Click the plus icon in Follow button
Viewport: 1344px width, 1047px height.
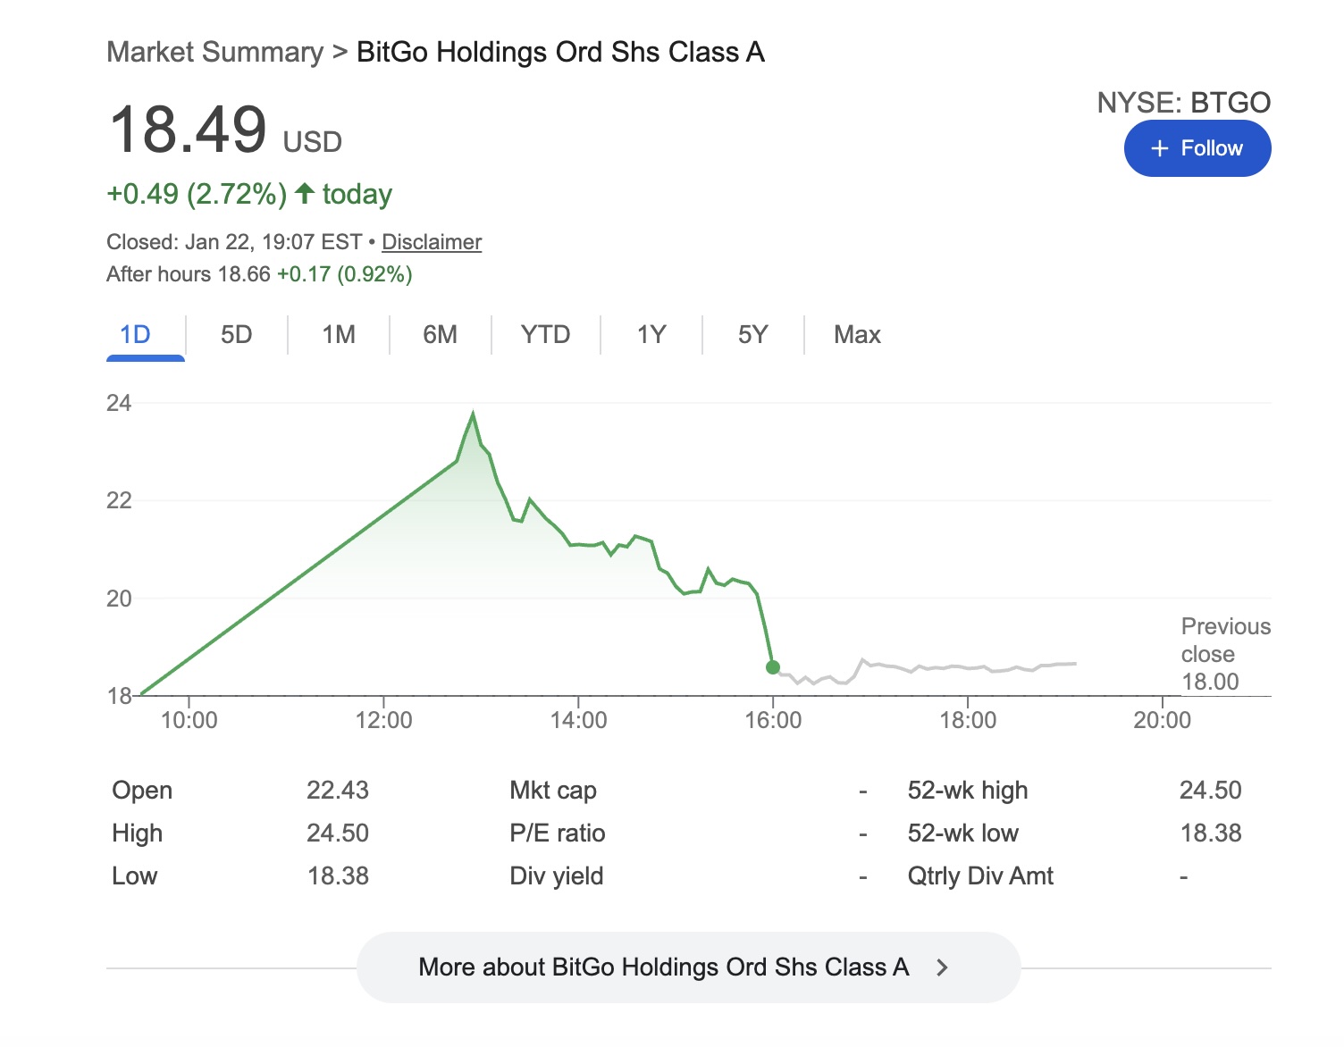click(x=1159, y=148)
